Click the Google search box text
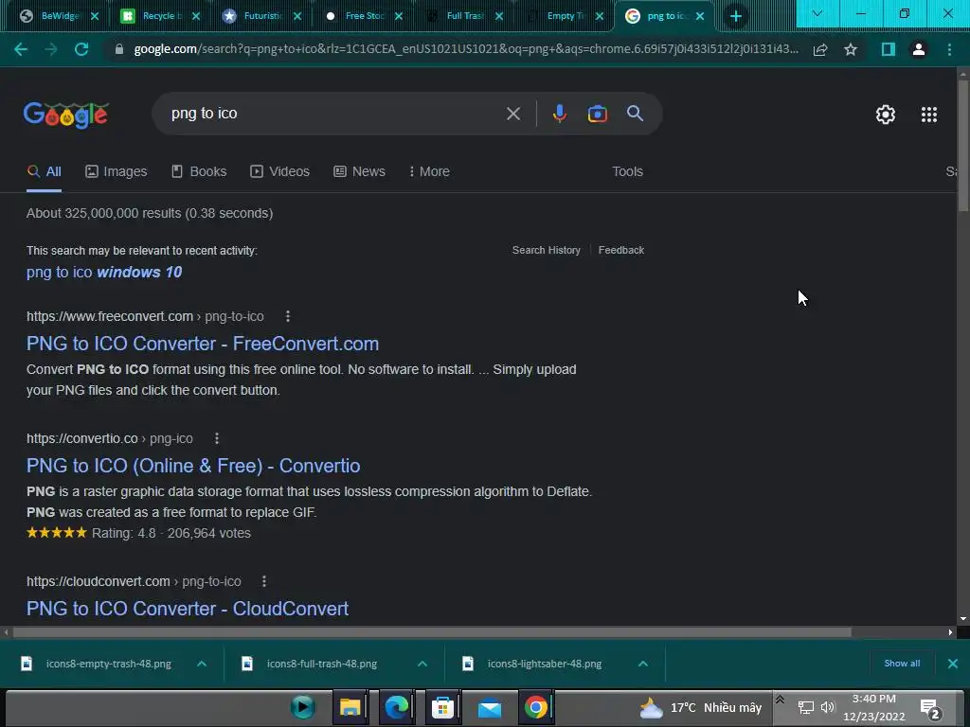Screen dimensions: 970x727 [205, 114]
